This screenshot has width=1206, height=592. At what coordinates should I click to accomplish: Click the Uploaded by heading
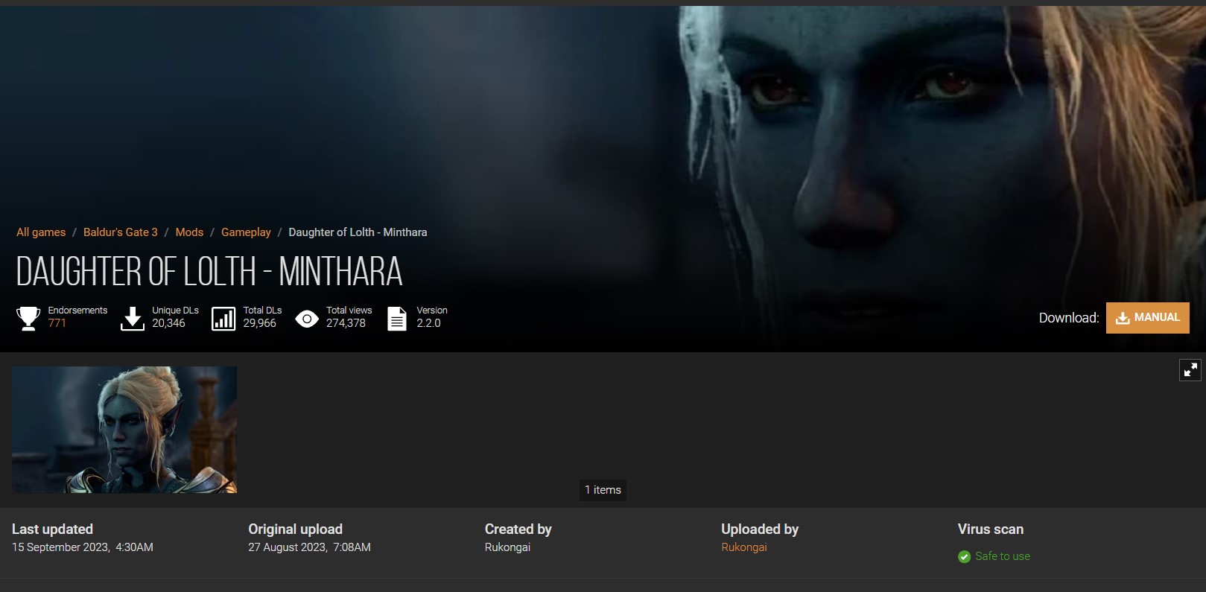coord(760,529)
